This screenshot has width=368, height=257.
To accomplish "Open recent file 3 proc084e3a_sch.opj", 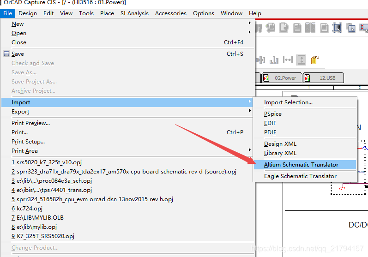I will 128,181.
